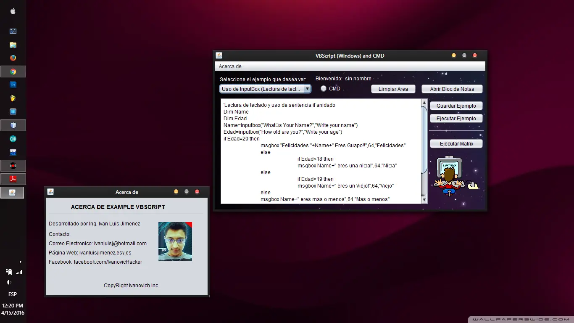Click the 'if Edad=20 then' code line
Image resolution: width=574 pixels, height=323 pixels.
click(x=242, y=139)
